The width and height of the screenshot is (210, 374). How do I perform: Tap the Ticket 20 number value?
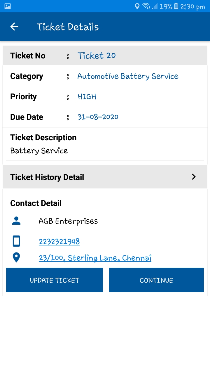click(97, 56)
